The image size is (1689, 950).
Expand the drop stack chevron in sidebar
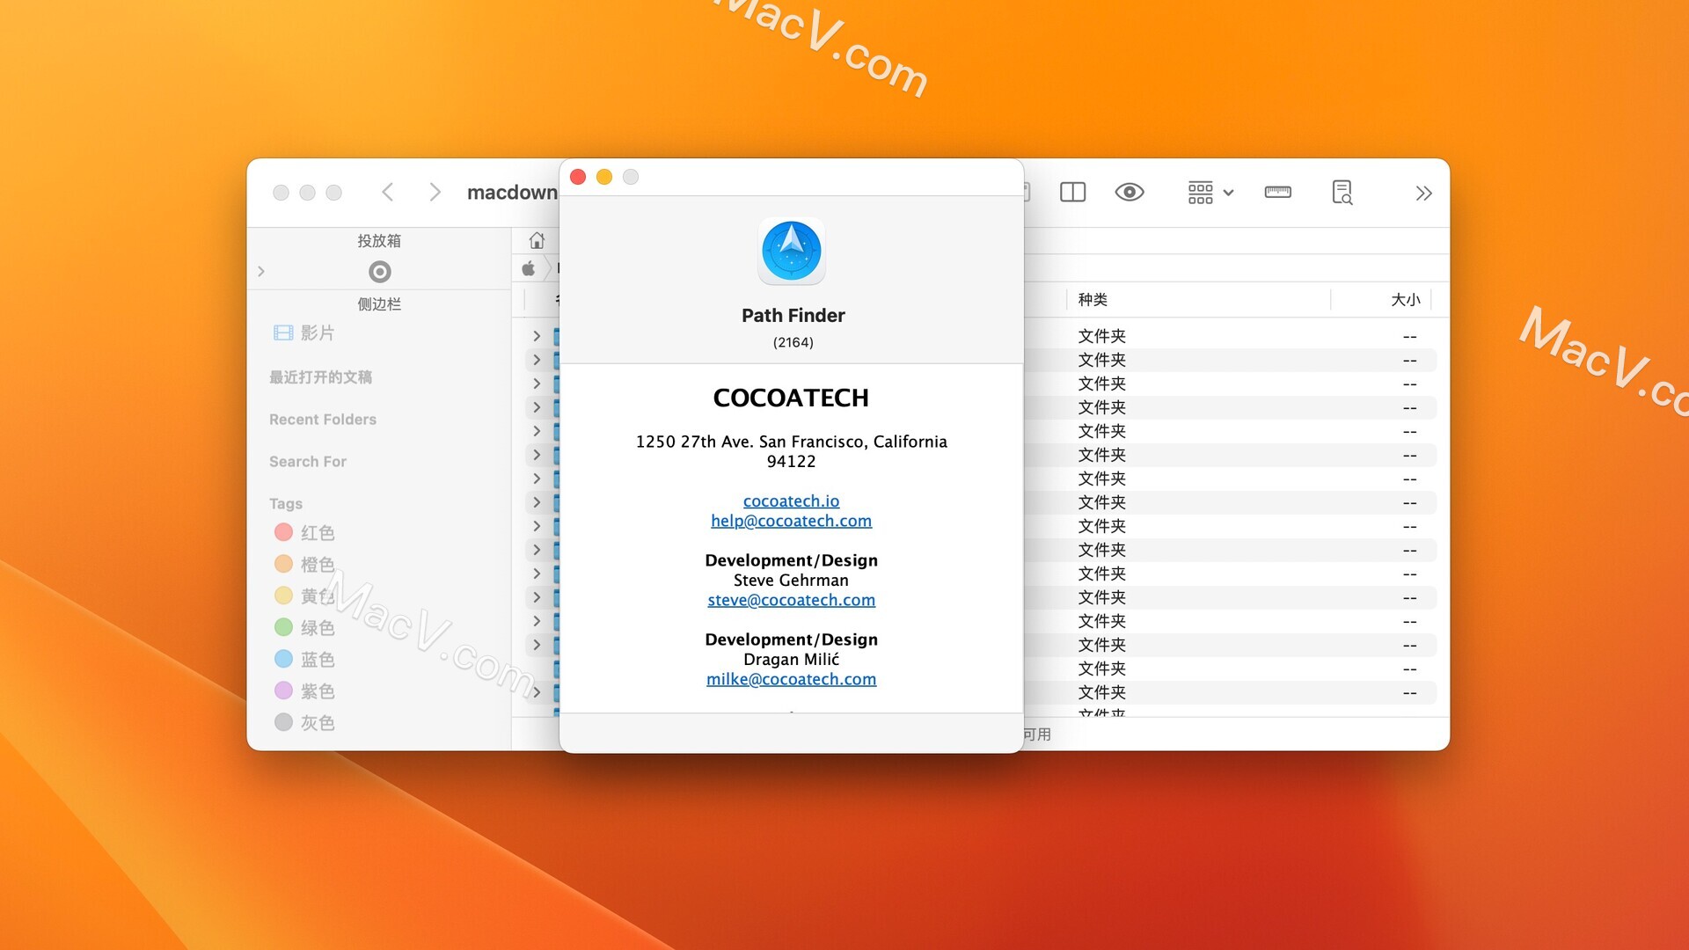[x=261, y=272]
